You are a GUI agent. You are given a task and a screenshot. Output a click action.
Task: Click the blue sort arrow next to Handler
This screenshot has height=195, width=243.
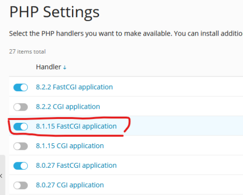[x=65, y=67]
